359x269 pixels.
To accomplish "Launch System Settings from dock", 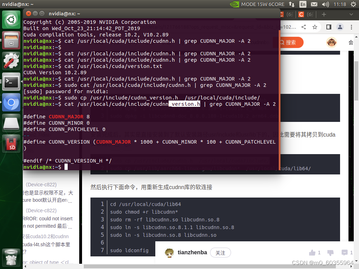I will [11, 61].
